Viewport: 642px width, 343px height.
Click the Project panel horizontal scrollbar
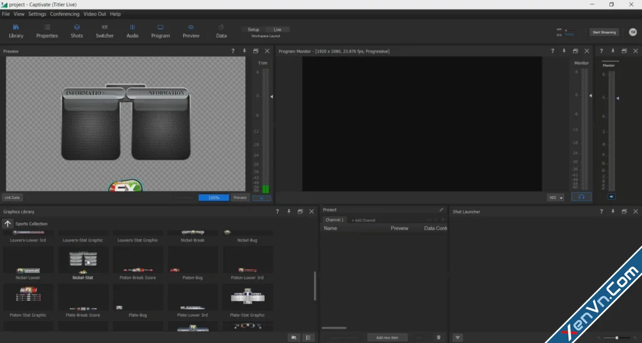[x=334, y=328]
